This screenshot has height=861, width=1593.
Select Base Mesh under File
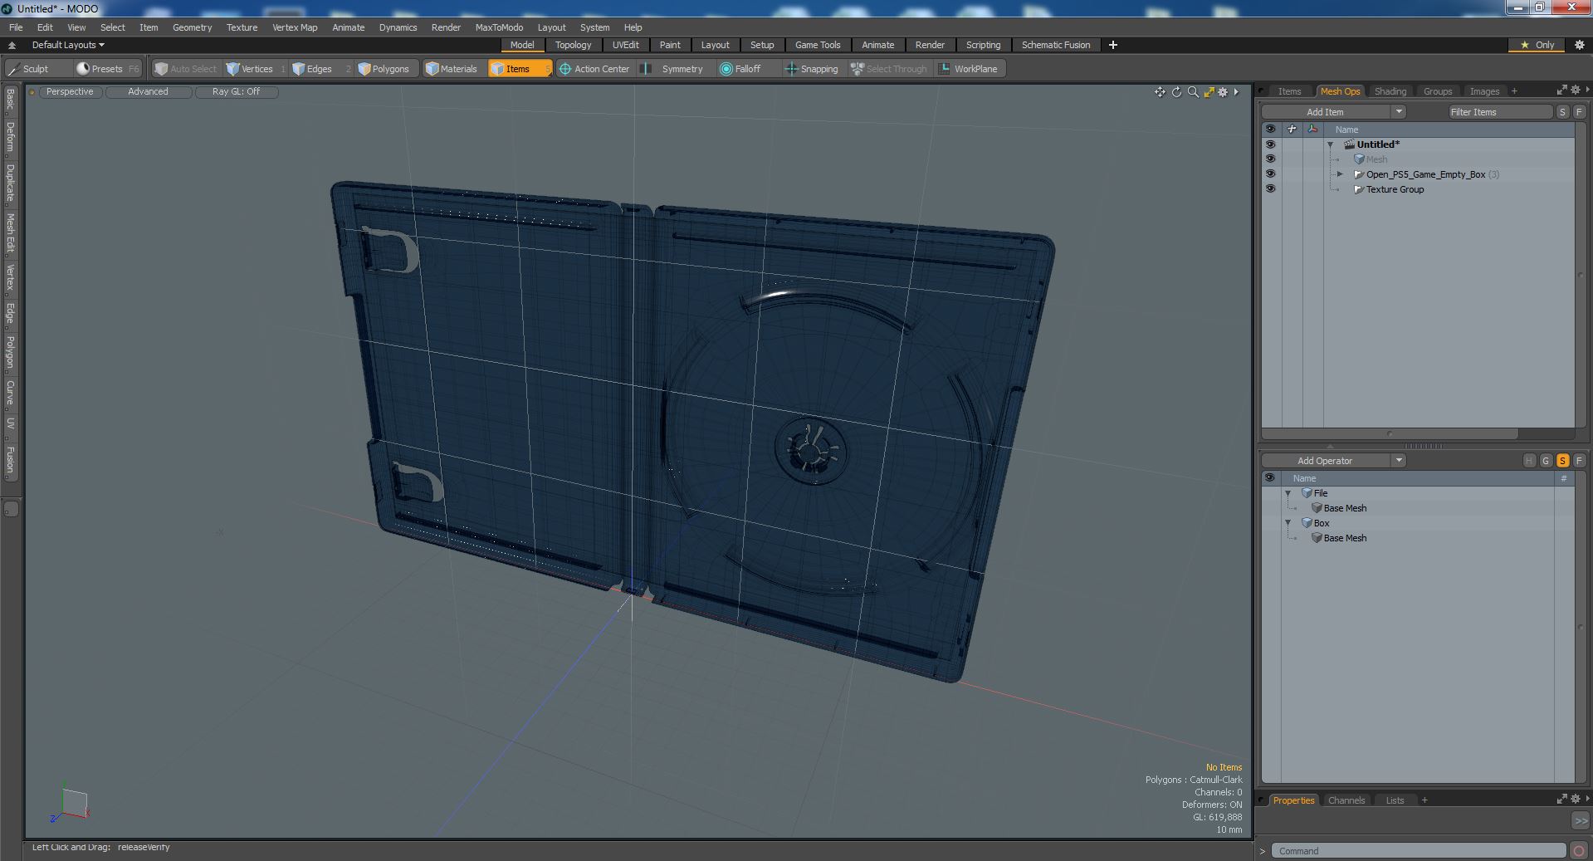[x=1345, y=508]
